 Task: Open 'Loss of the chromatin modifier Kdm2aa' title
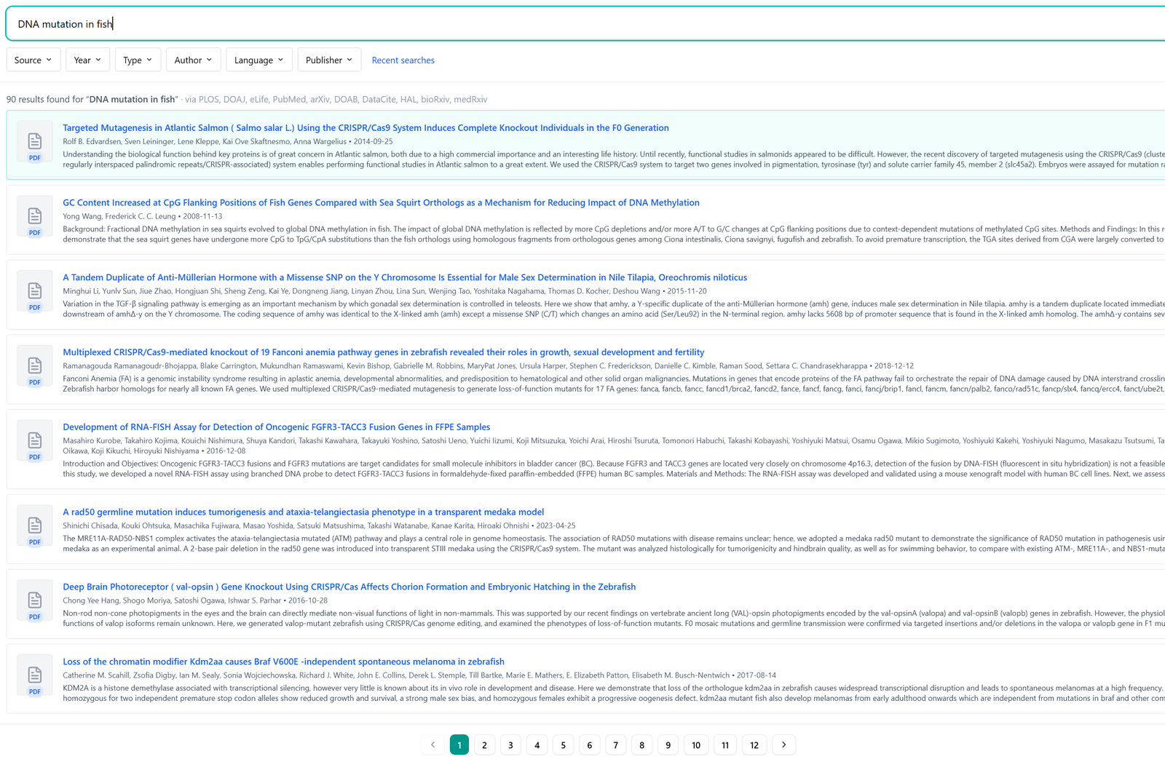[x=283, y=662]
